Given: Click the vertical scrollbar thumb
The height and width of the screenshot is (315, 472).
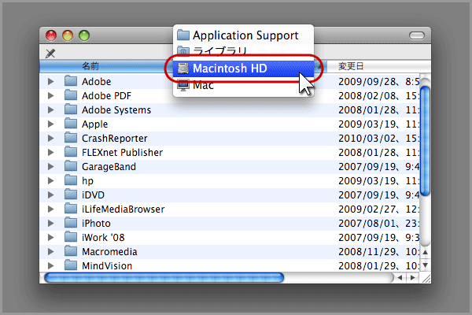Looking at the screenshot, I should (x=425, y=141).
